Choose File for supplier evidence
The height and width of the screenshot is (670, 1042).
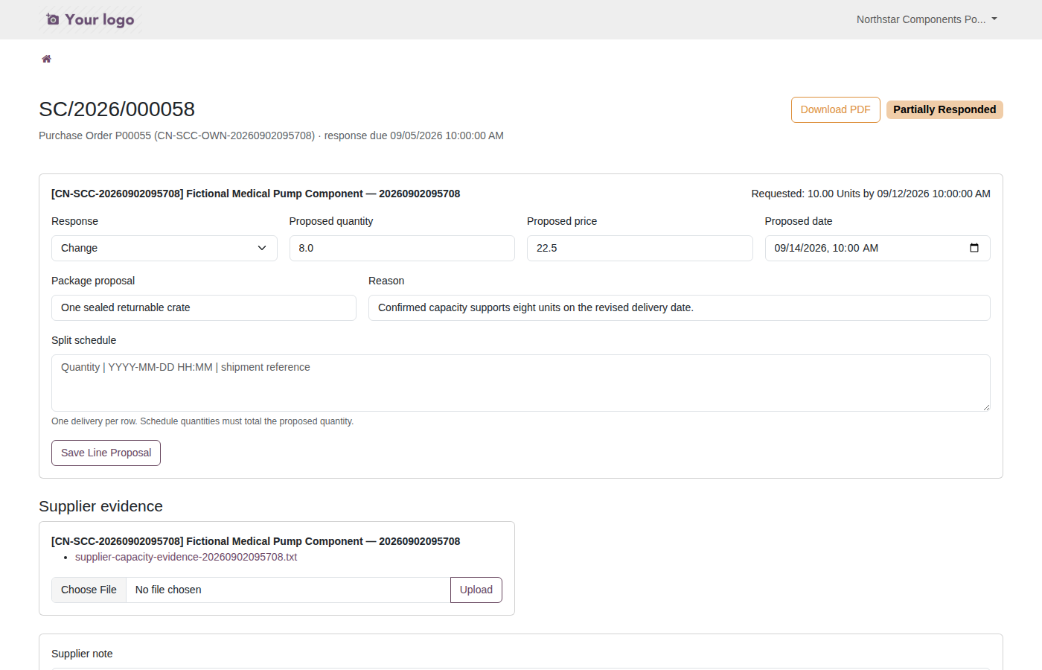click(89, 590)
